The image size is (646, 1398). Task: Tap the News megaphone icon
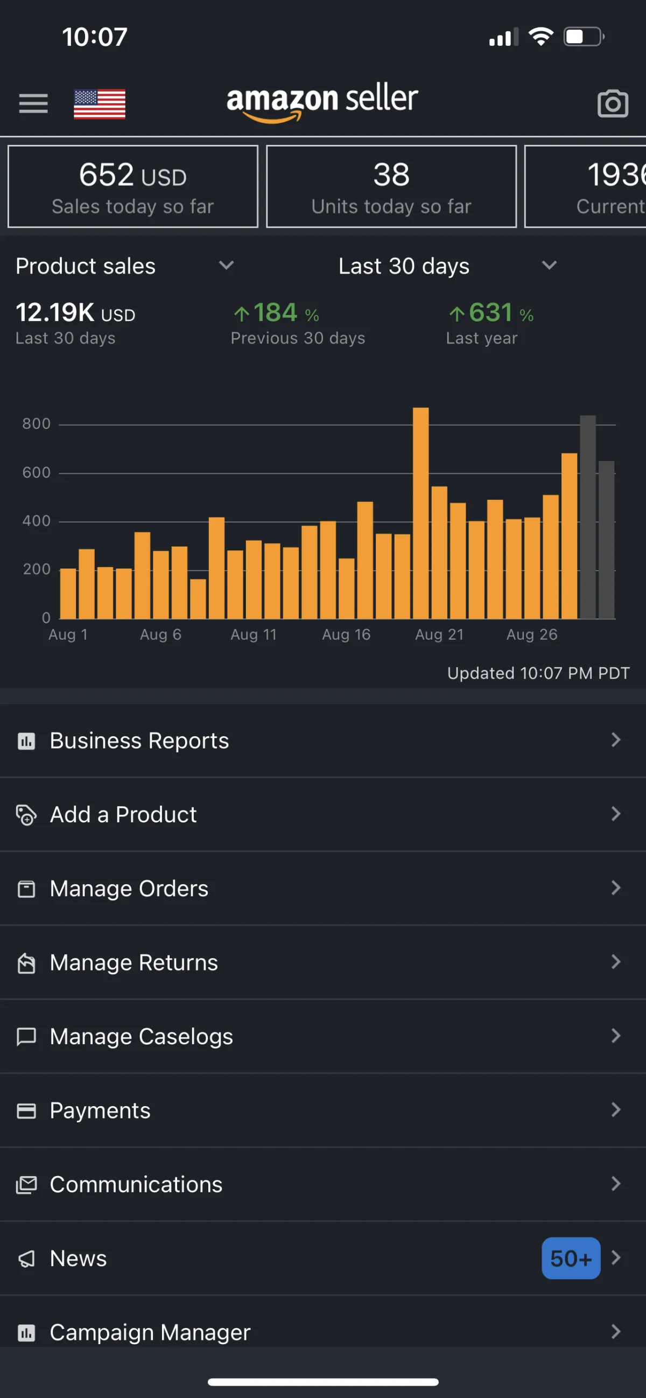[x=26, y=1259]
